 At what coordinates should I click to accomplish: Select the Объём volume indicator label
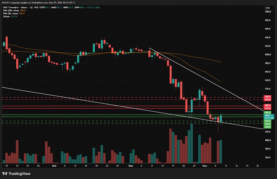tap(6, 16)
